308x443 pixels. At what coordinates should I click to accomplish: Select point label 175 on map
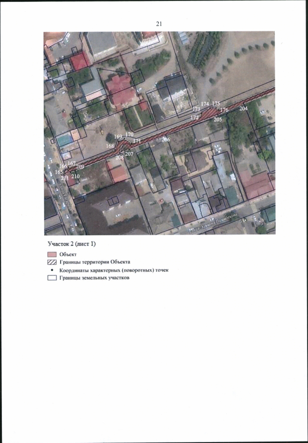pyautogui.click(x=216, y=104)
